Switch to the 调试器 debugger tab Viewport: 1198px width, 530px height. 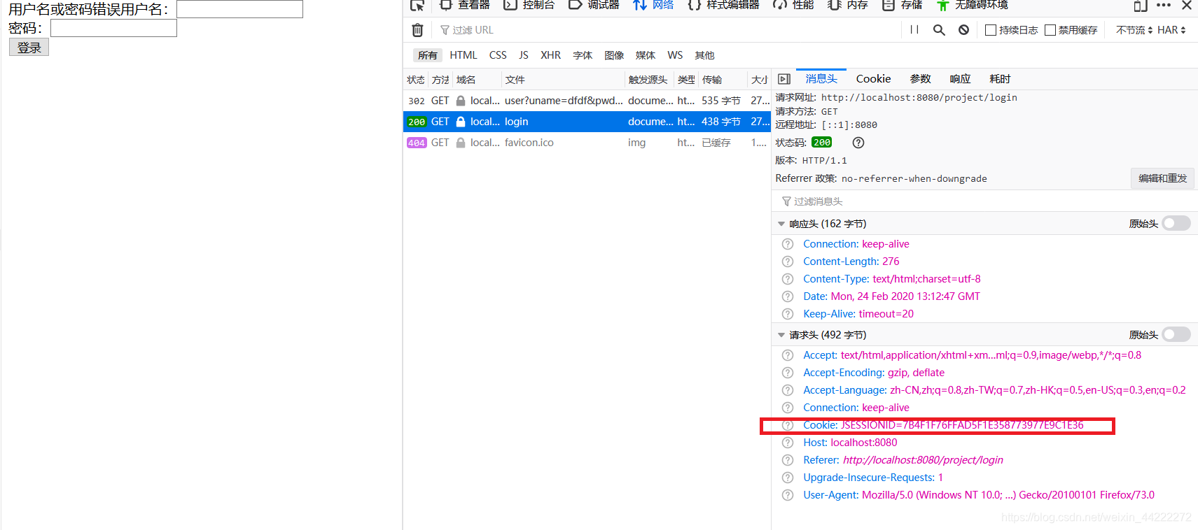coord(594,5)
